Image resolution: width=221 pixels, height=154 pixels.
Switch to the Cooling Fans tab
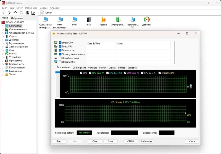coord(79,68)
